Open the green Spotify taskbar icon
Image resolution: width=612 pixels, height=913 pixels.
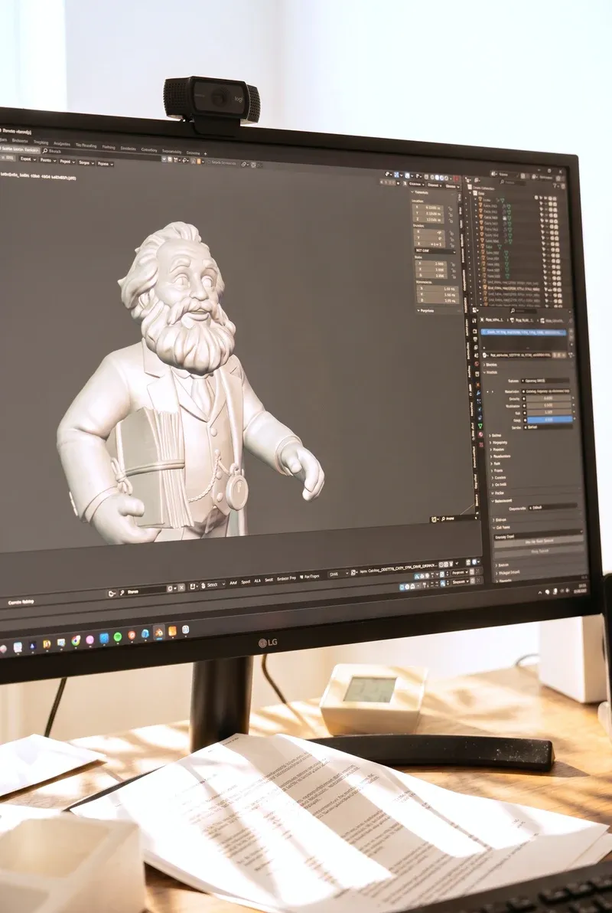(x=118, y=637)
